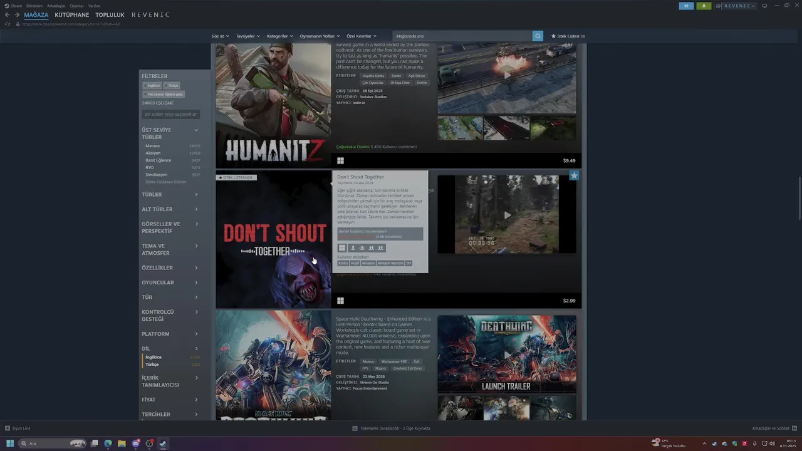Click Windows icon inside hover popup
This screenshot has height=451, width=802.
click(x=342, y=248)
